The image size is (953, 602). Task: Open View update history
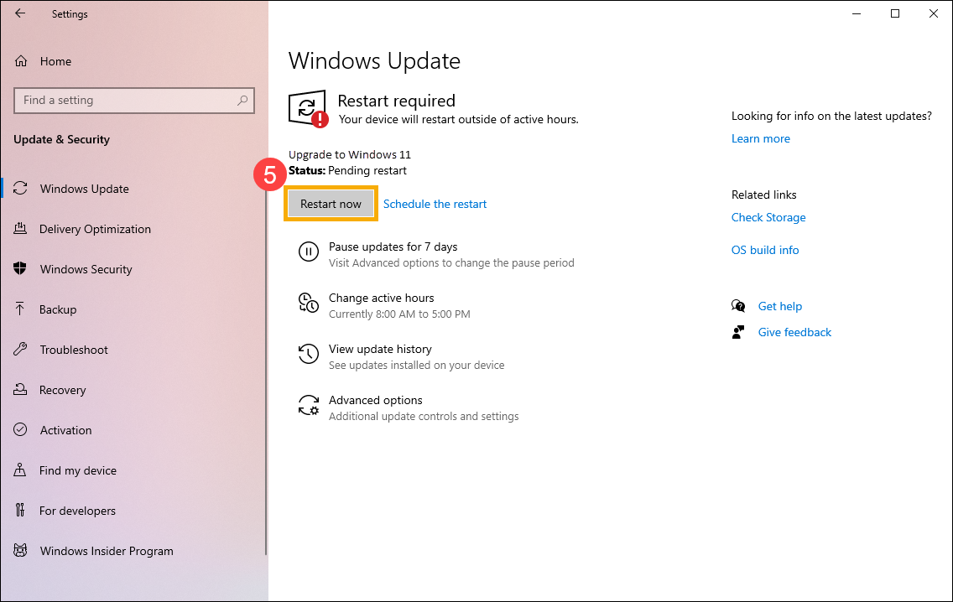click(380, 349)
